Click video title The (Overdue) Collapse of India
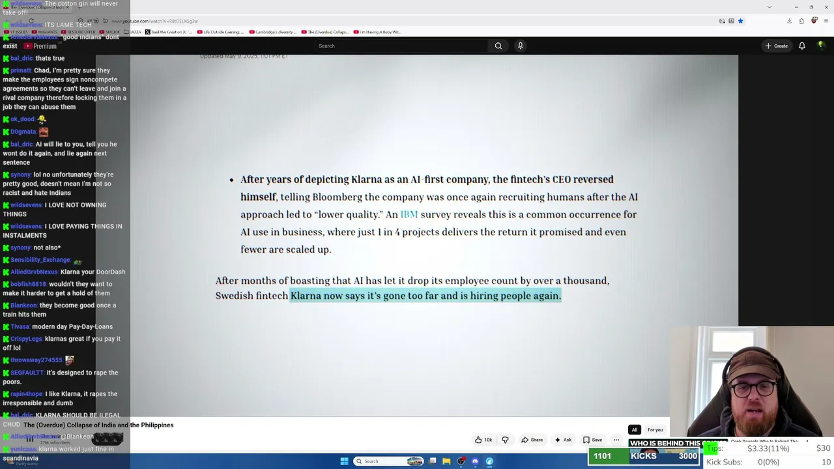Viewport: 834px width, 469px height. 98,425
